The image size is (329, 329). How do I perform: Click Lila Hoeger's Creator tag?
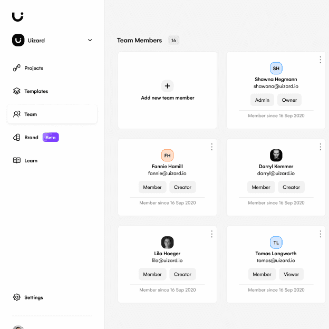(182, 274)
